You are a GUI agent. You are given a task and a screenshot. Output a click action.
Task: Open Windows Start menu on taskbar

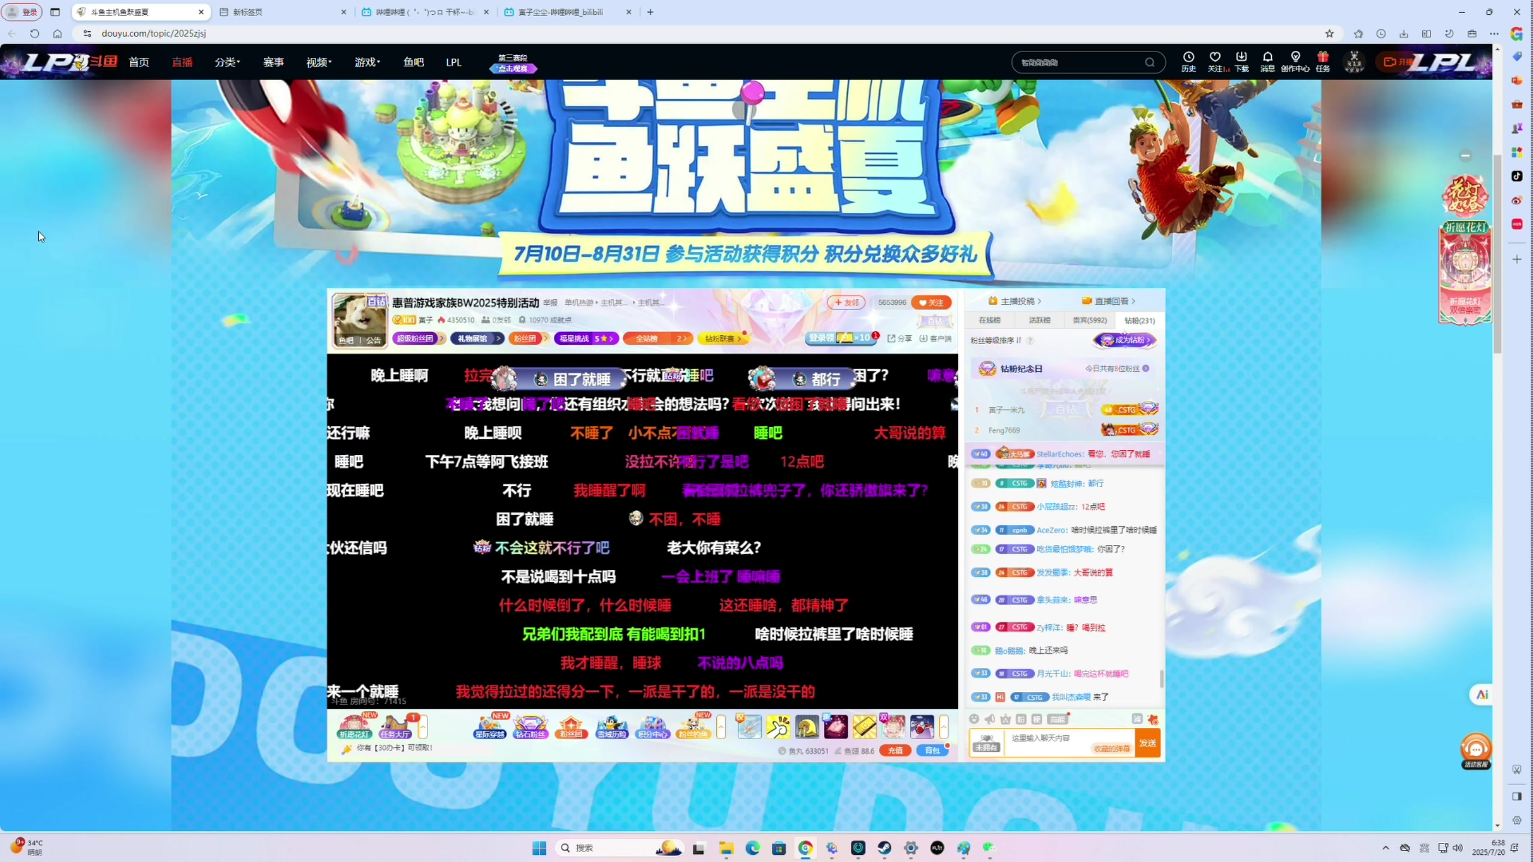pyautogui.click(x=539, y=848)
